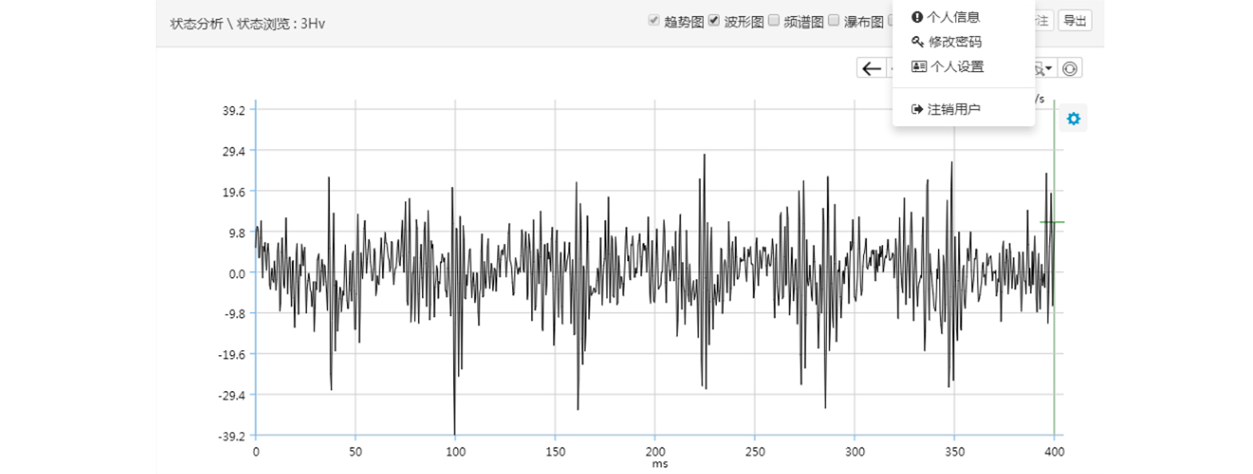Click the 导出 export button
The width and height of the screenshot is (1253, 474).
(x=1075, y=22)
